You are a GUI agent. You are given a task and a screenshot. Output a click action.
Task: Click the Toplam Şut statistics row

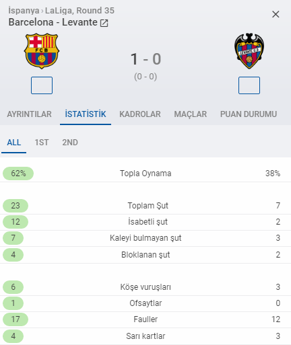145,206
